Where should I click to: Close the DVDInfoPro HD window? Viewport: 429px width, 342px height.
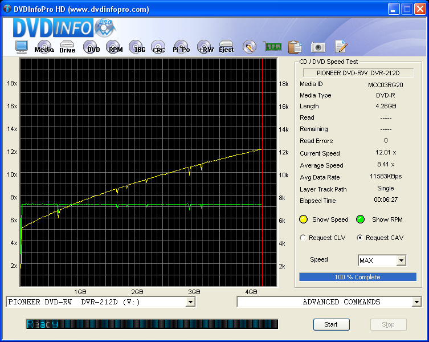tap(420, 9)
